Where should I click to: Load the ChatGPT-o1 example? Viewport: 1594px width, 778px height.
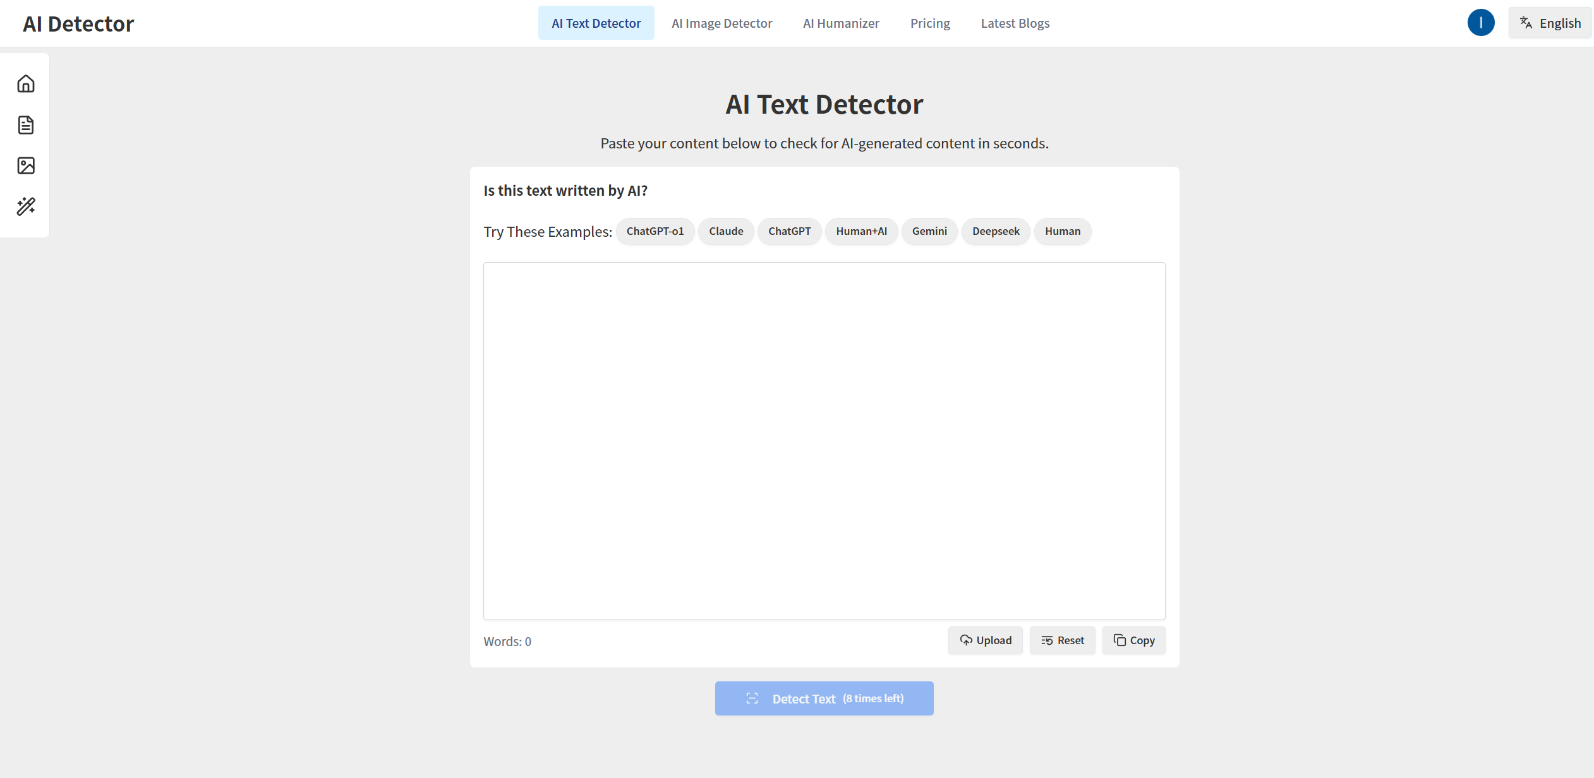coord(655,231)
